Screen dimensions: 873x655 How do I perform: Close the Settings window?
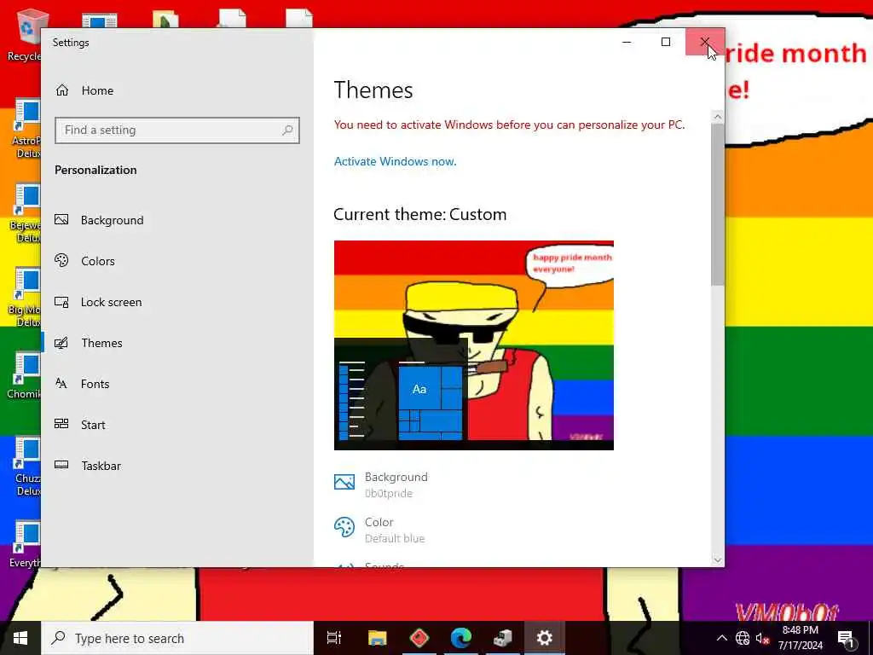point(705,42)
